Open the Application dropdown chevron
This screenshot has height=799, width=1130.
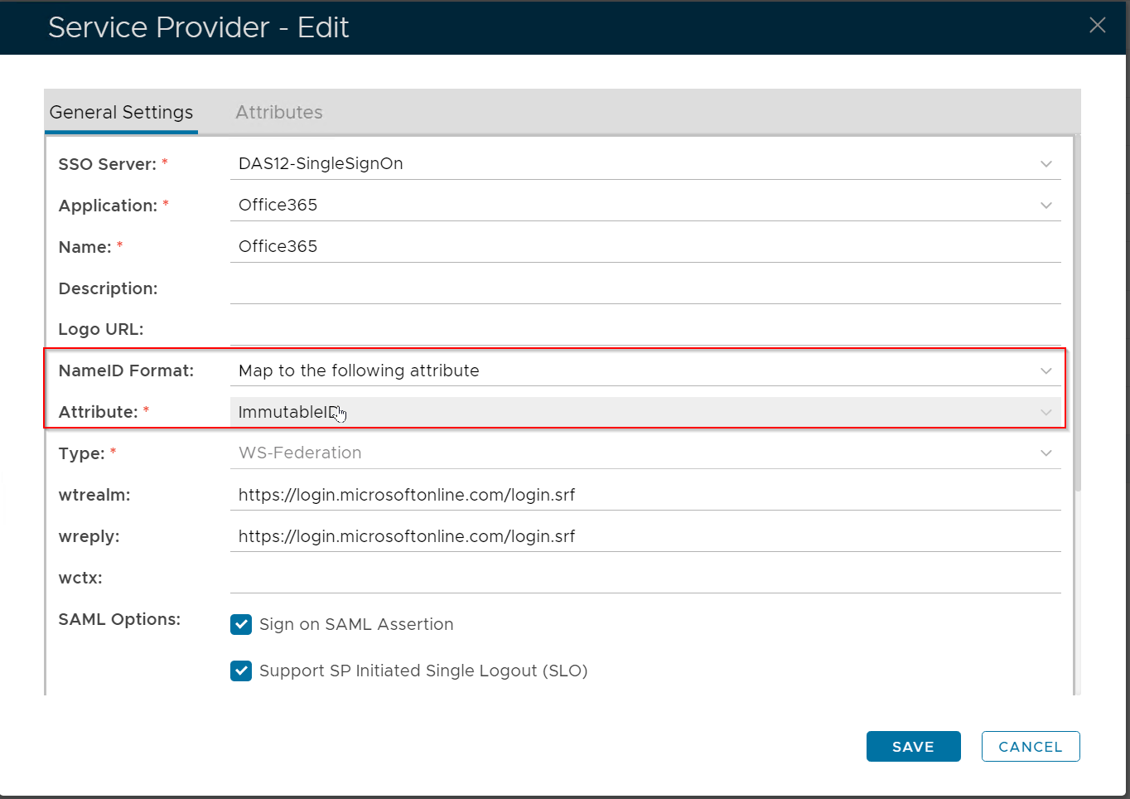click(1045, 206)
